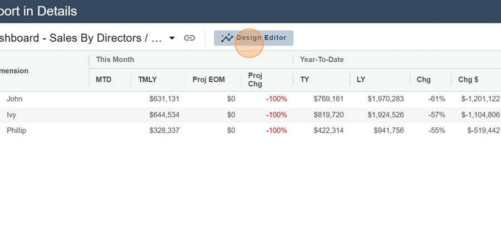This screenshot has height=237, width=501.
Task: Select the Phillip row name
Action: click(x=17, y=131)
